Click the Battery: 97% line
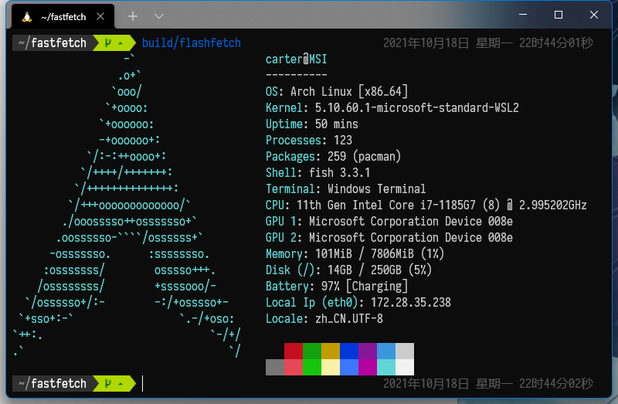This screenshot has width=618, height=404. click(x=337, y=286)
